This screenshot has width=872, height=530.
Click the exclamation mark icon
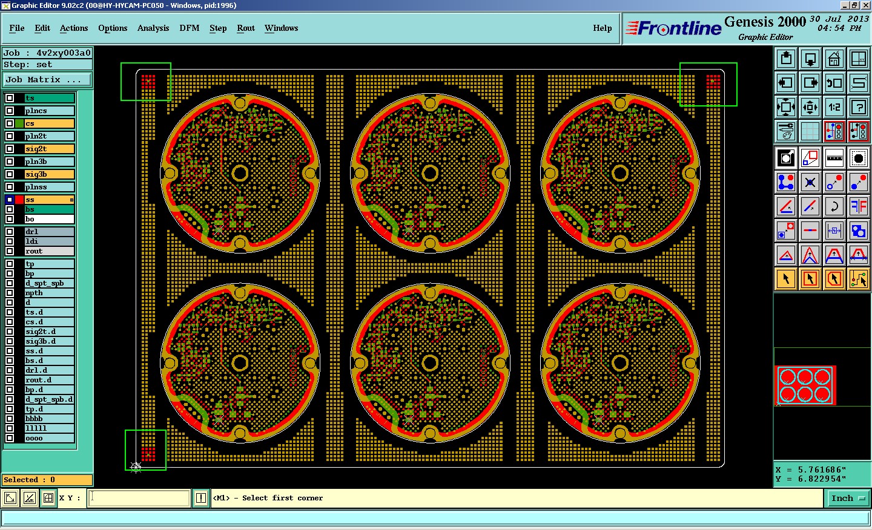[201, 498]
